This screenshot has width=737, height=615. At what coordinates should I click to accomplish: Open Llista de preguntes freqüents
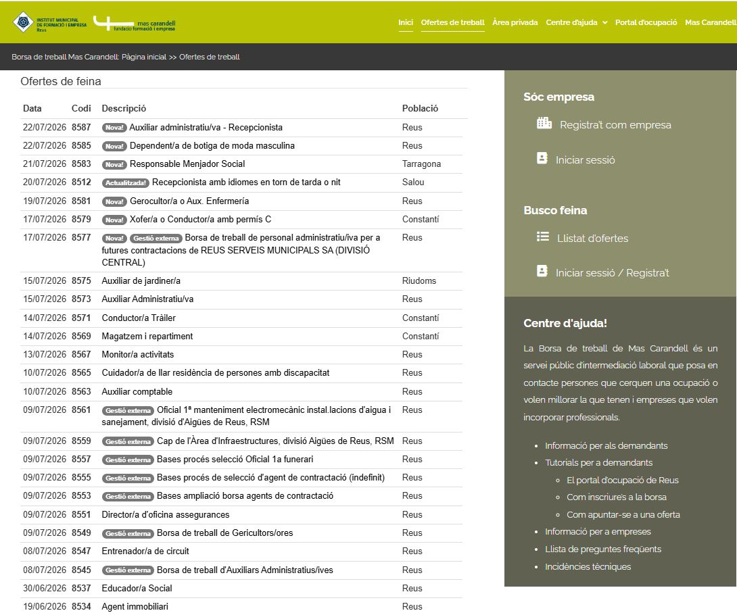pyautogui.click(x=603, y=549)
